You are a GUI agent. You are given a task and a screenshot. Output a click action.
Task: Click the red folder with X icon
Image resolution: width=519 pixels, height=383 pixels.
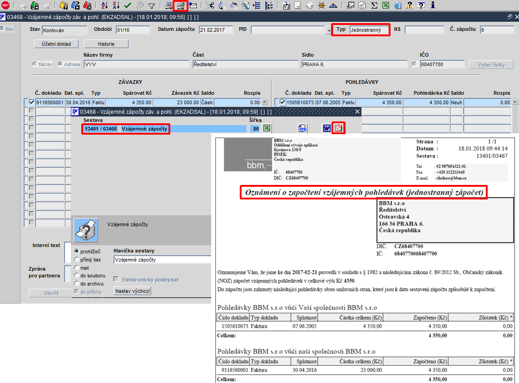(x=87, y=5)
